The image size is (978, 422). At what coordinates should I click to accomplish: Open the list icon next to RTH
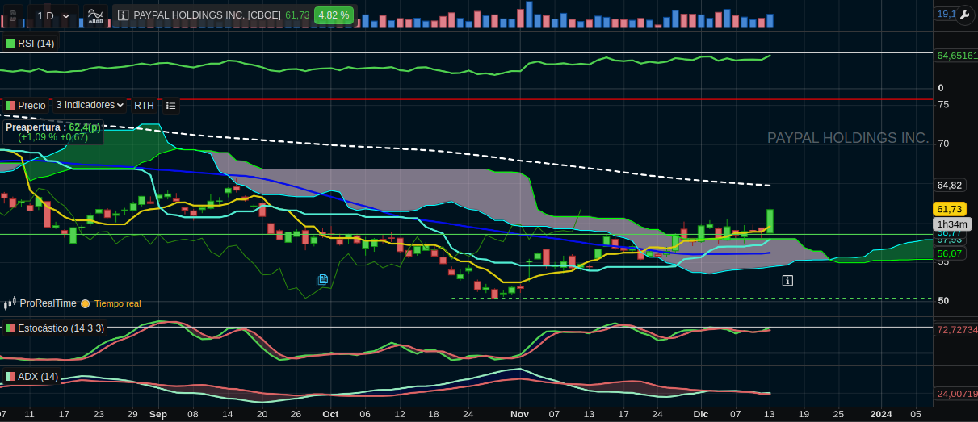pos(170,105)
